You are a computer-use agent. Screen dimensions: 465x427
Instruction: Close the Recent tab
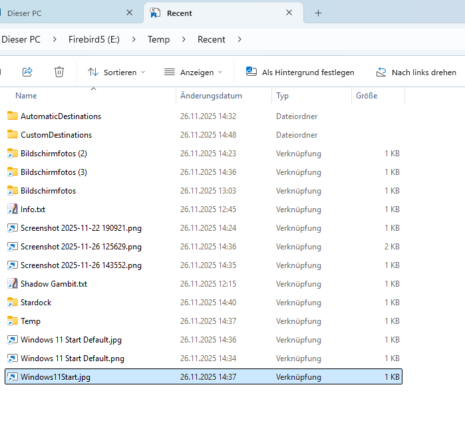point(289,13)
